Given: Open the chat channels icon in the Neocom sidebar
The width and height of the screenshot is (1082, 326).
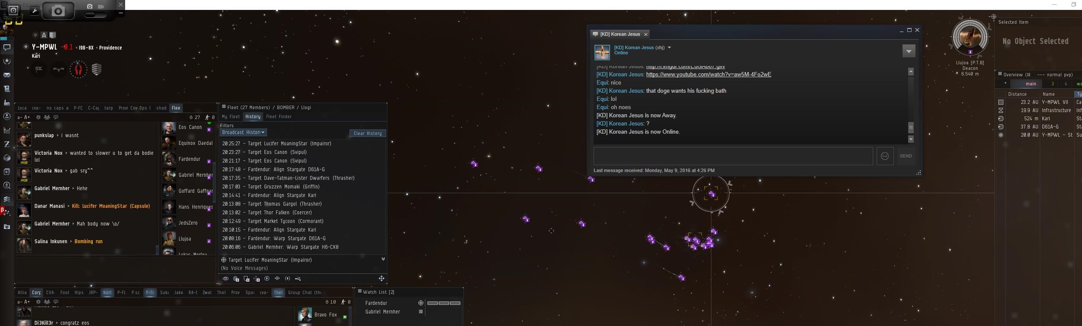Looking at the screenshot, I should click(x=6, y=47).
